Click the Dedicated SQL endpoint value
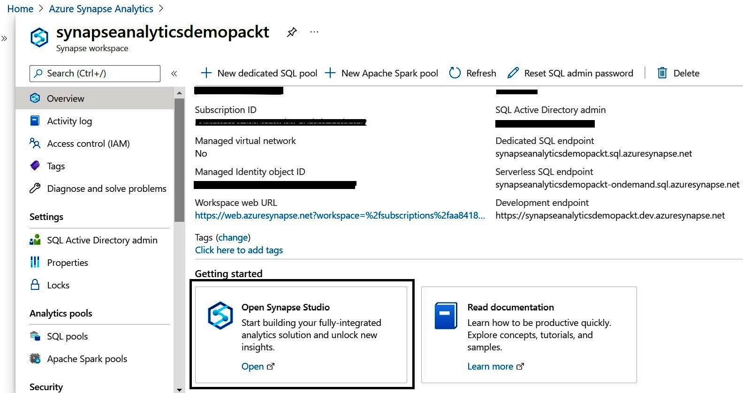This screenshot has height=393, width=743. pyautogui.click(x=593, y=153)
